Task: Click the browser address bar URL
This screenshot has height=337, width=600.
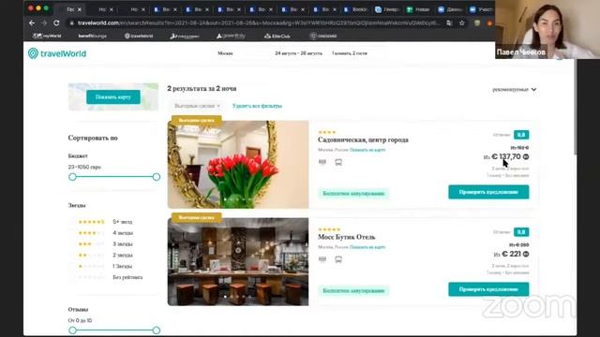Action: 259,22
